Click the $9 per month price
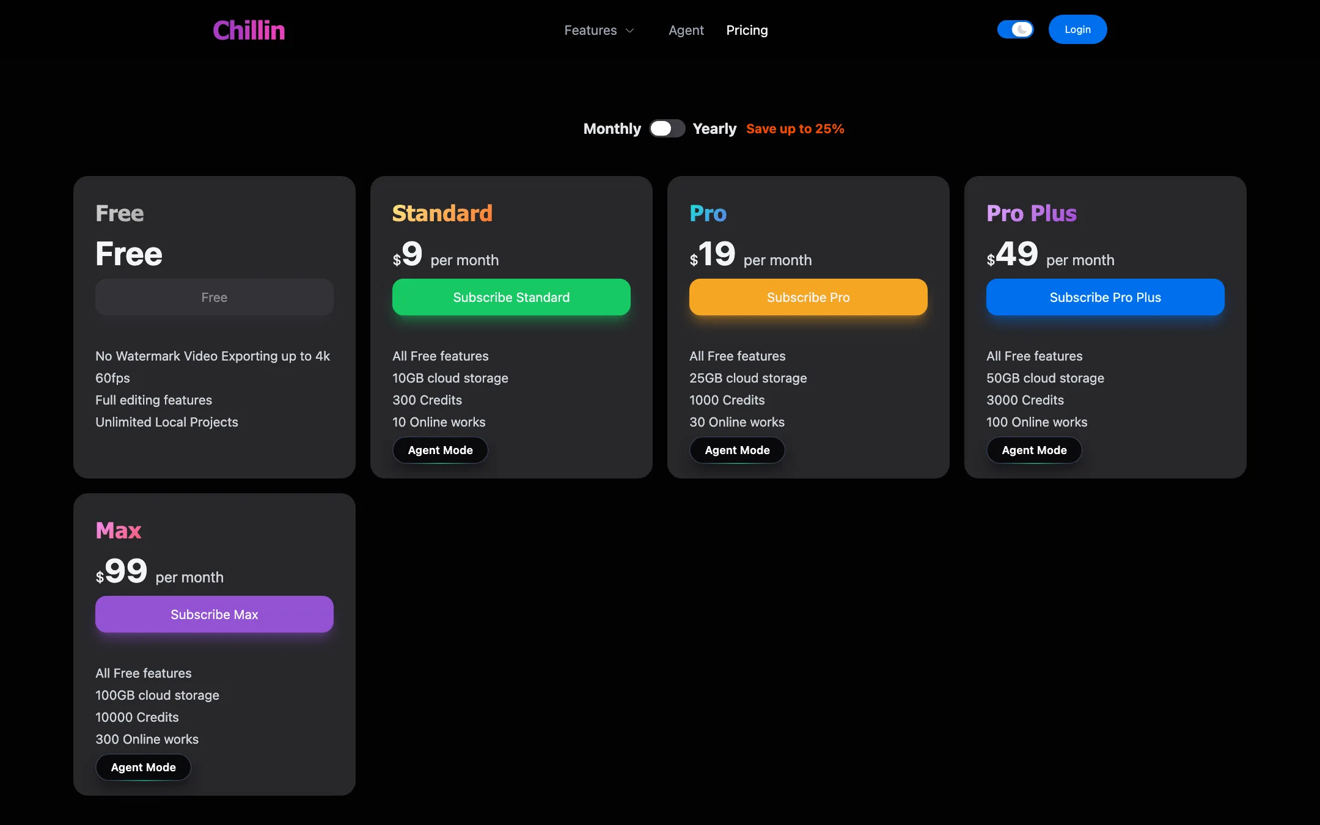 tap(446, 254)
